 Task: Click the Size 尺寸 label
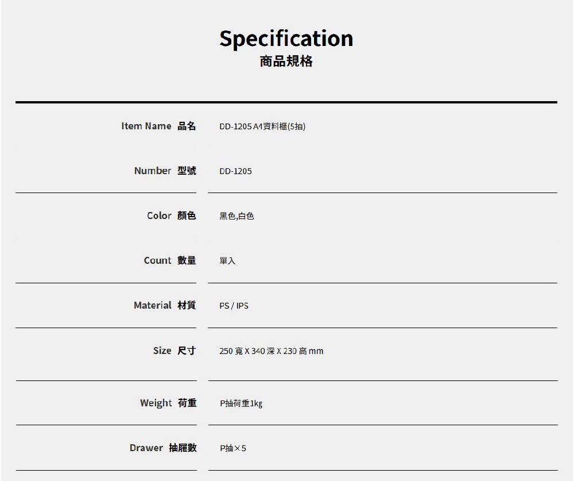174,351
